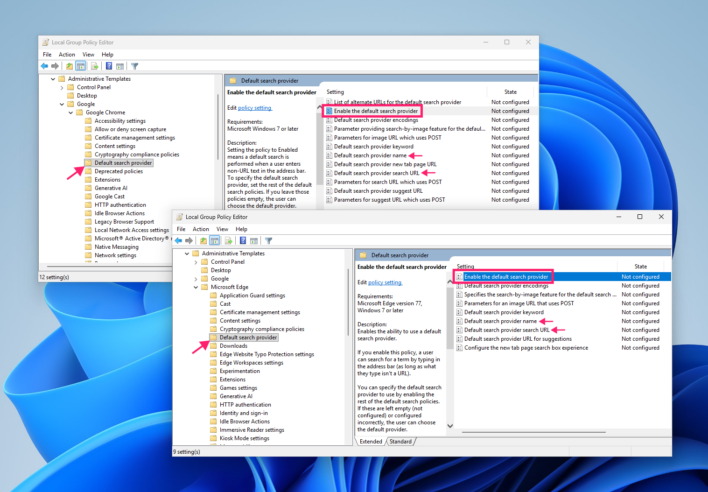
Task: Select 'Parameters for search URL which uses POST'
Action: 388,182
